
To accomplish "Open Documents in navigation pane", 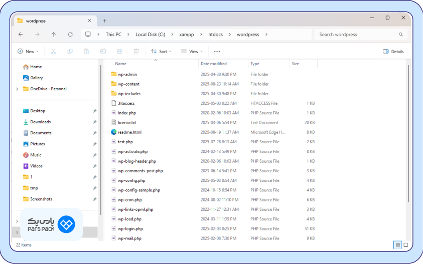I will coord(37,133).
